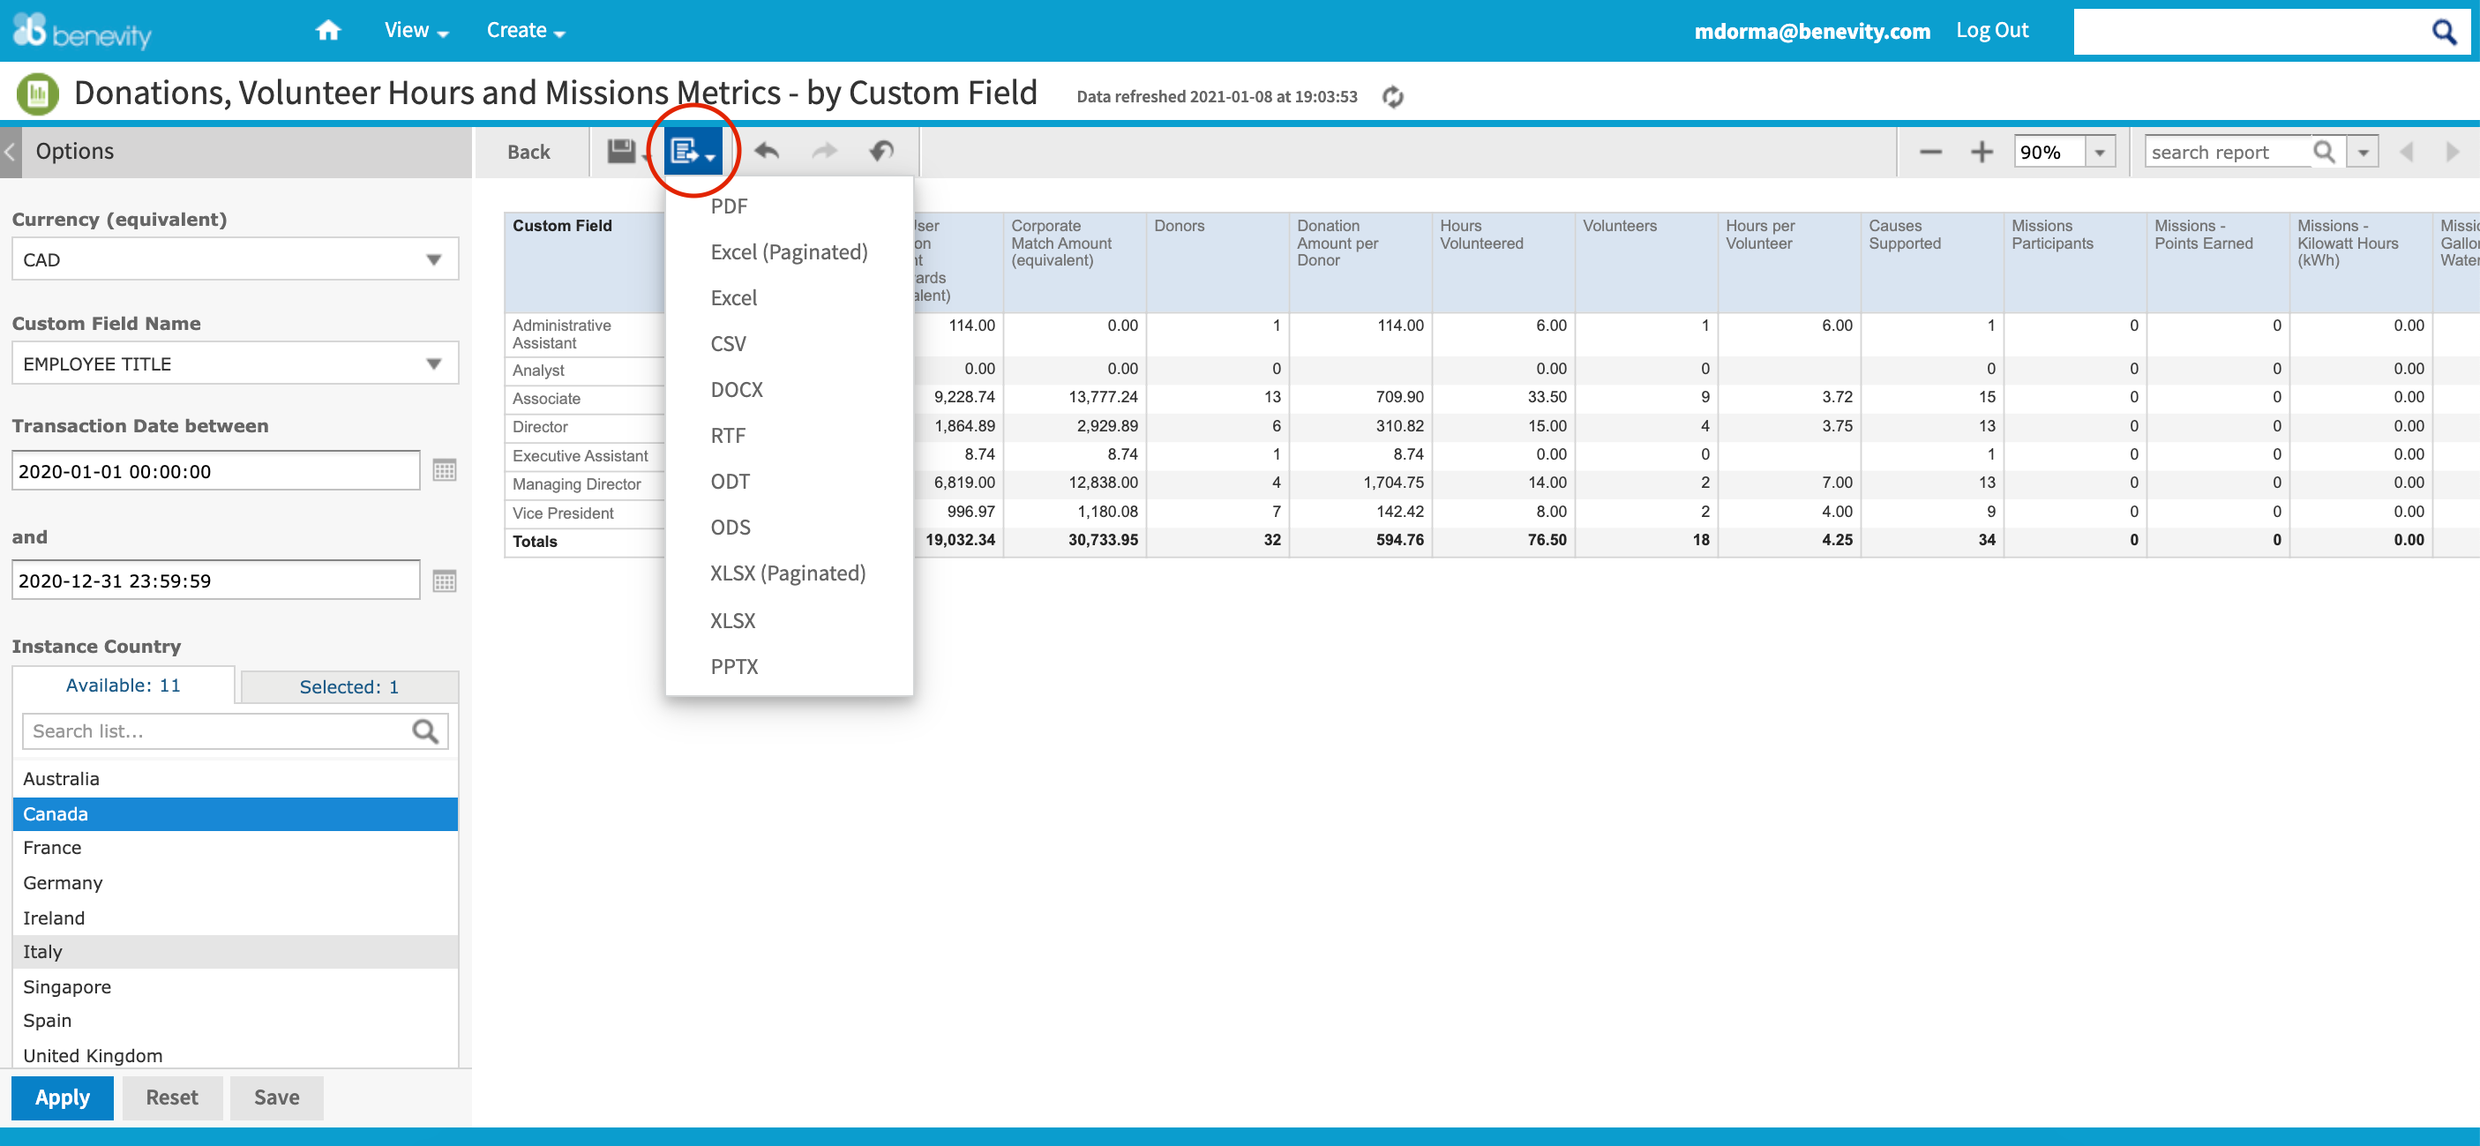This screenshot has width=2480, height=1146.
Task: Click the redo arrow icon
Action: tap(824, 151)
